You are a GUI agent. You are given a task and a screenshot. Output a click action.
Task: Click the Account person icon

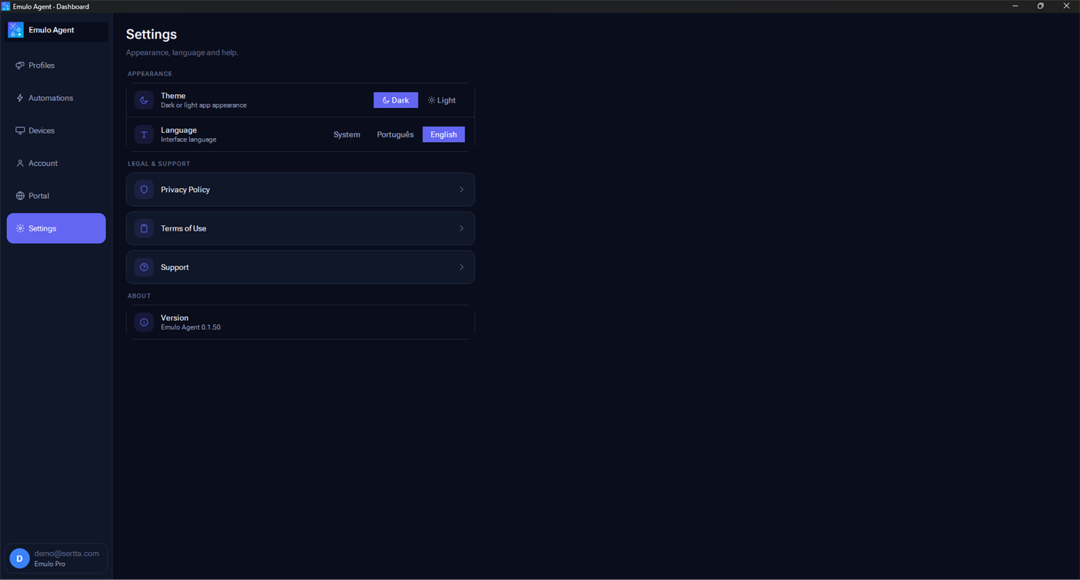pos(20,164)
